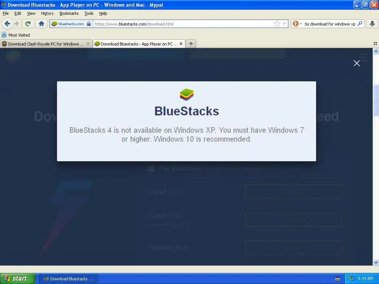The width and height of the screenshot is (379, 284).
Task: Open the search engine selector dropdown
Action: point(297,24)
